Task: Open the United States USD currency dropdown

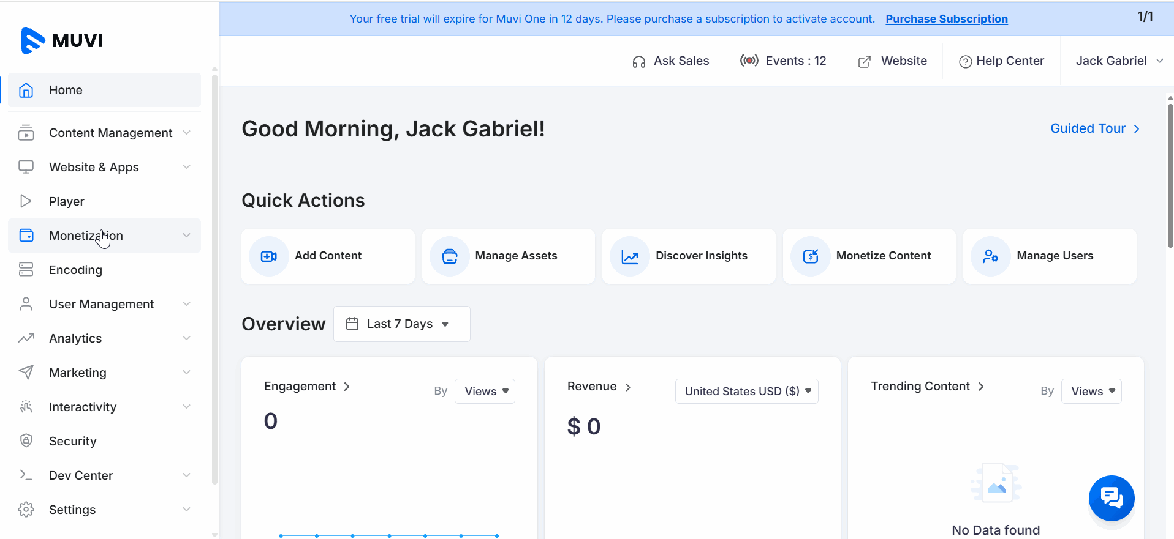Action: tap(746, 392)
